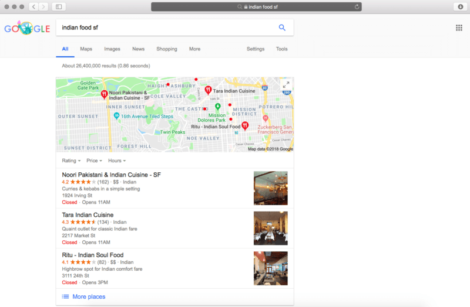Viewport: 470px width, 307px height.
Task: Reload the page from the address bar
Action: (357, 6)
